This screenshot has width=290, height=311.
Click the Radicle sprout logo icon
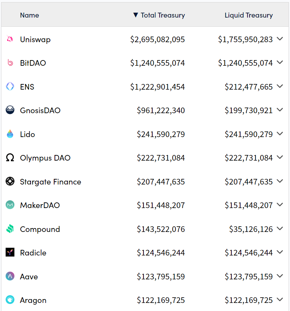(x=10, y=252)
